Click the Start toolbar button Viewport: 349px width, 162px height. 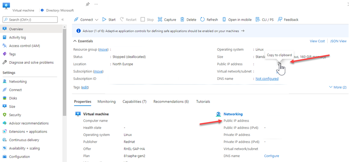pyautogui.click(x=109, y=20)
